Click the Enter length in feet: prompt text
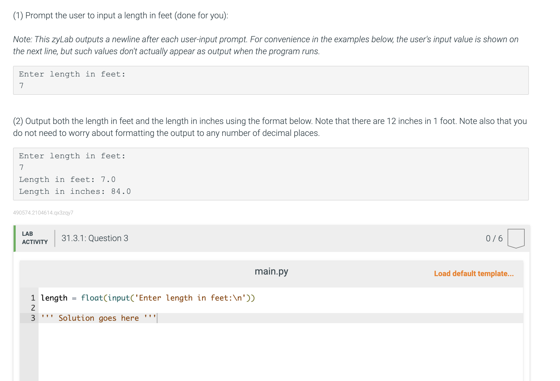560x381 pixels. [72, 74]
